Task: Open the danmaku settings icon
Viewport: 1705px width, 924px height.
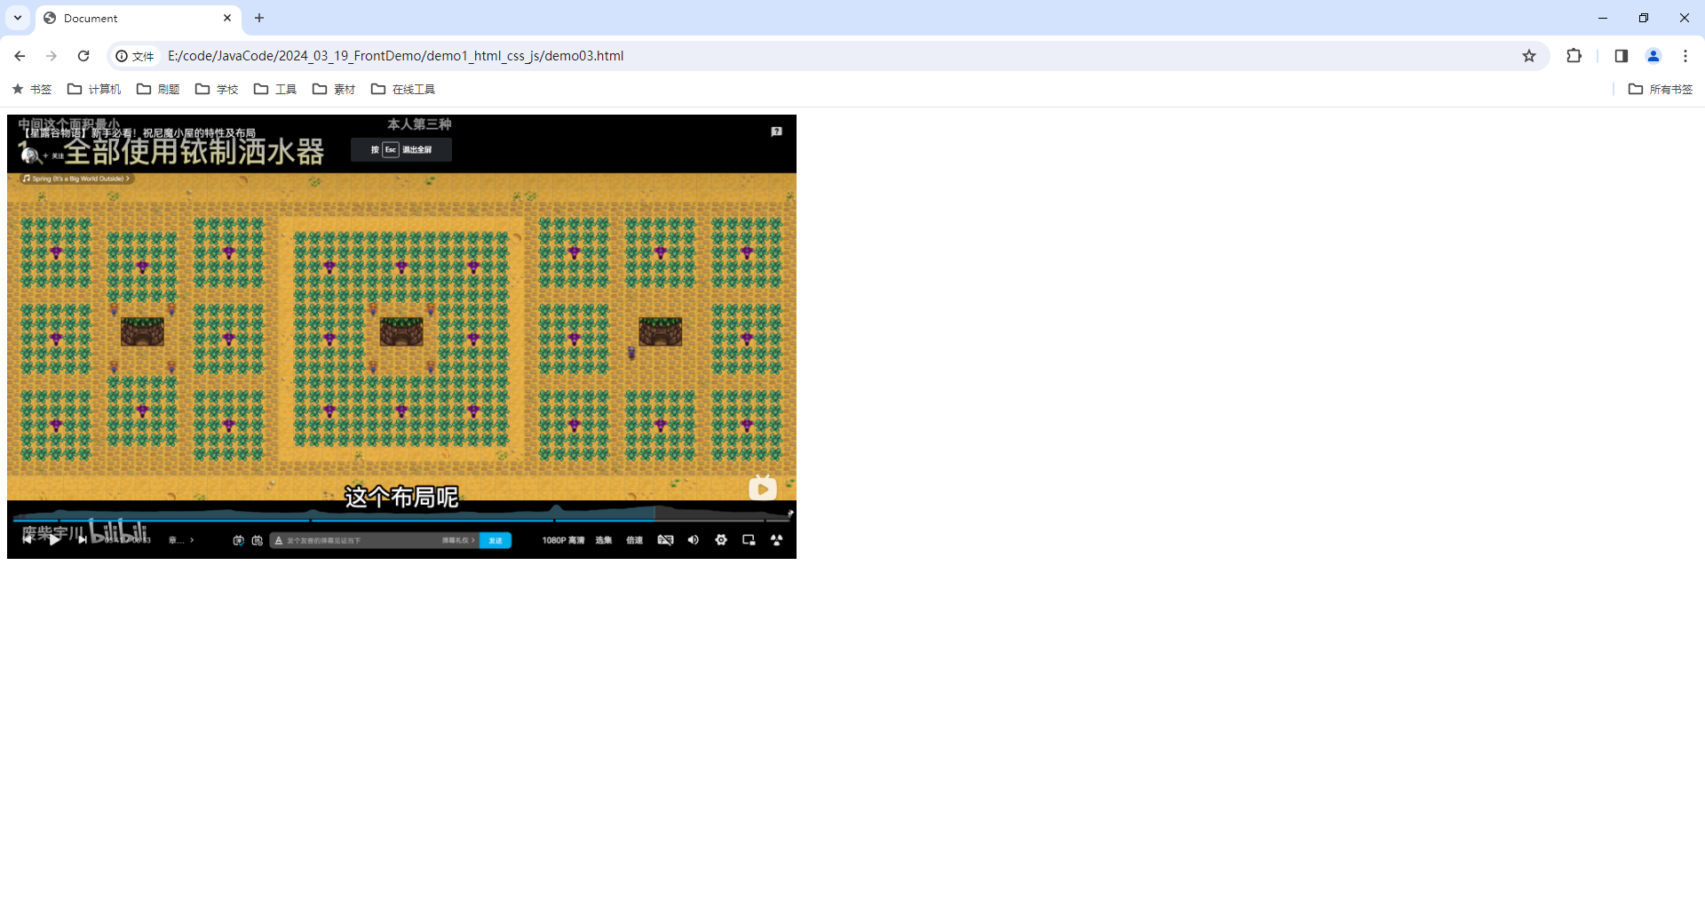Action: point(258,540)
